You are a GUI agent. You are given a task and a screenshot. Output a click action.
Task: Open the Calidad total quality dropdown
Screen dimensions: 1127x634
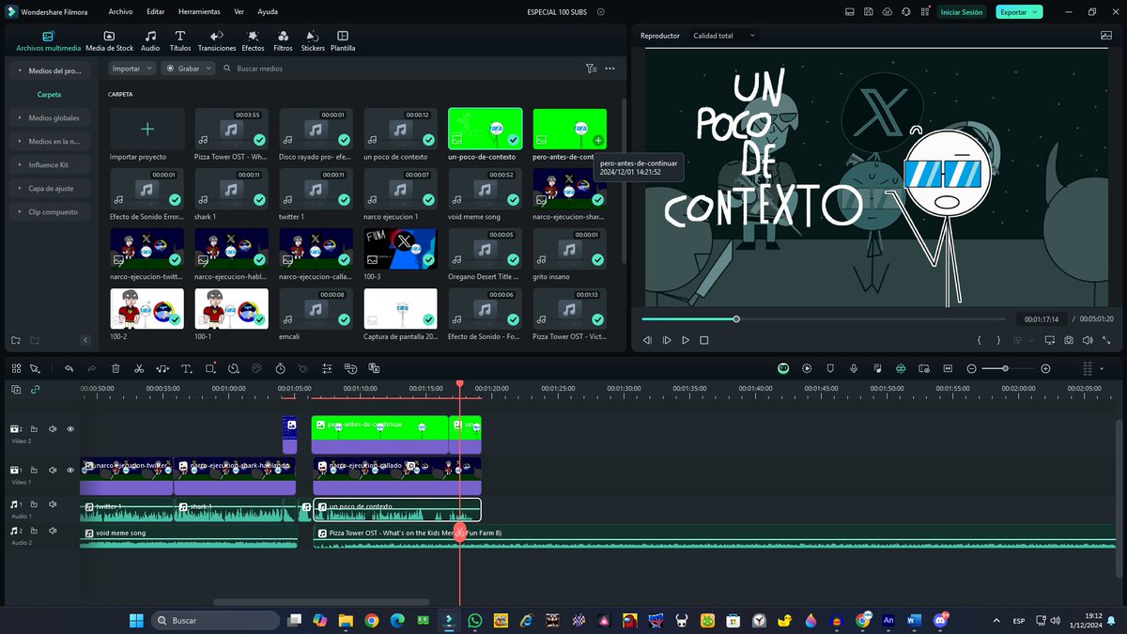pos(724,36)
